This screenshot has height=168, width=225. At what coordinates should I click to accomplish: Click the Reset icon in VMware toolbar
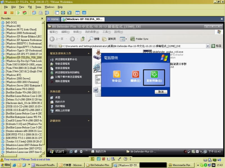pyautogui.click(x=24, y=13)
